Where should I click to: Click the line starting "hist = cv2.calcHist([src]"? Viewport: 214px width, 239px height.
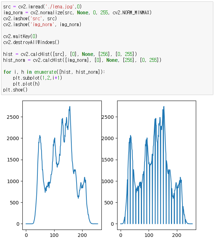(70, 54)
